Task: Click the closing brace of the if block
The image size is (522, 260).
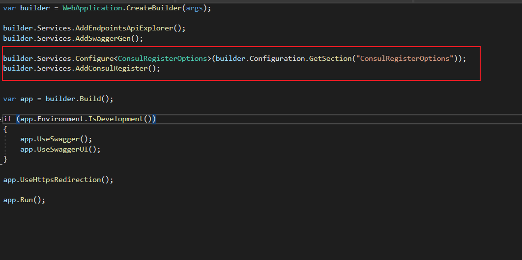Action: [x=5, y=159]
